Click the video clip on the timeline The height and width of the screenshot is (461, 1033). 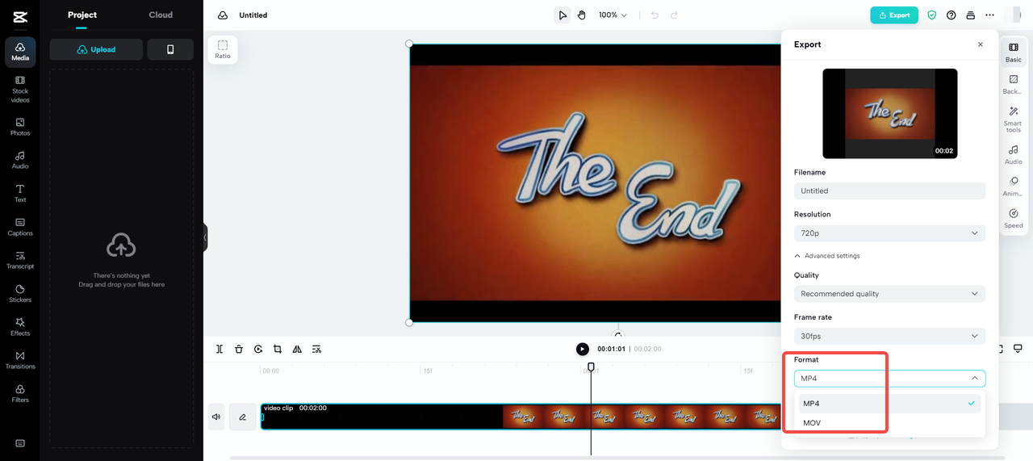[521, 417]
